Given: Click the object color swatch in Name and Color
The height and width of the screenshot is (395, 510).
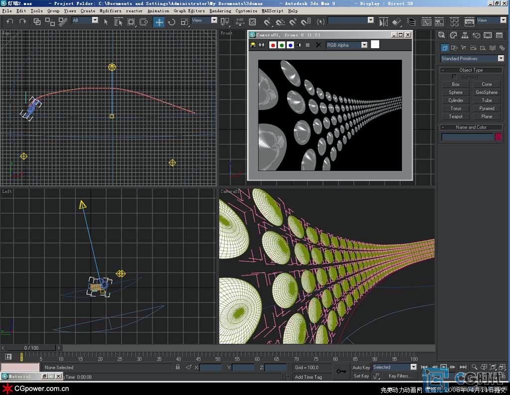Looking at the screenshot, I should (x=498, y=137).
